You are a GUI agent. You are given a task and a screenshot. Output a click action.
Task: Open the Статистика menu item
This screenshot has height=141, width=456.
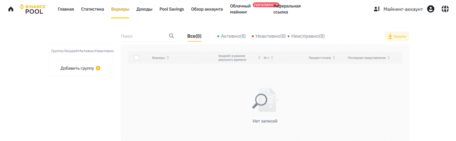coord(93,9)
